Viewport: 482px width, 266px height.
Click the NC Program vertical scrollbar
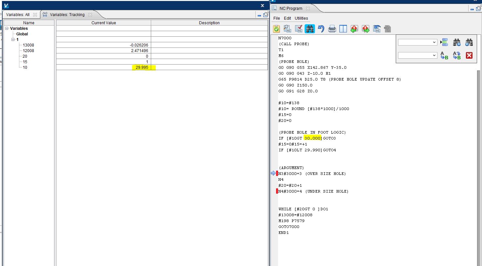click(x=479, y=147)
